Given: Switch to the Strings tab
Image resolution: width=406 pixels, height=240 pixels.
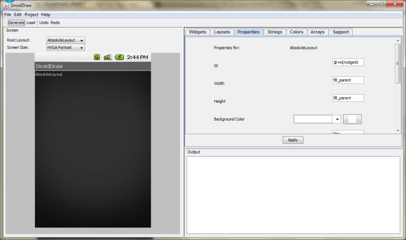Looking at the screenshot, I should click(275, 32).
